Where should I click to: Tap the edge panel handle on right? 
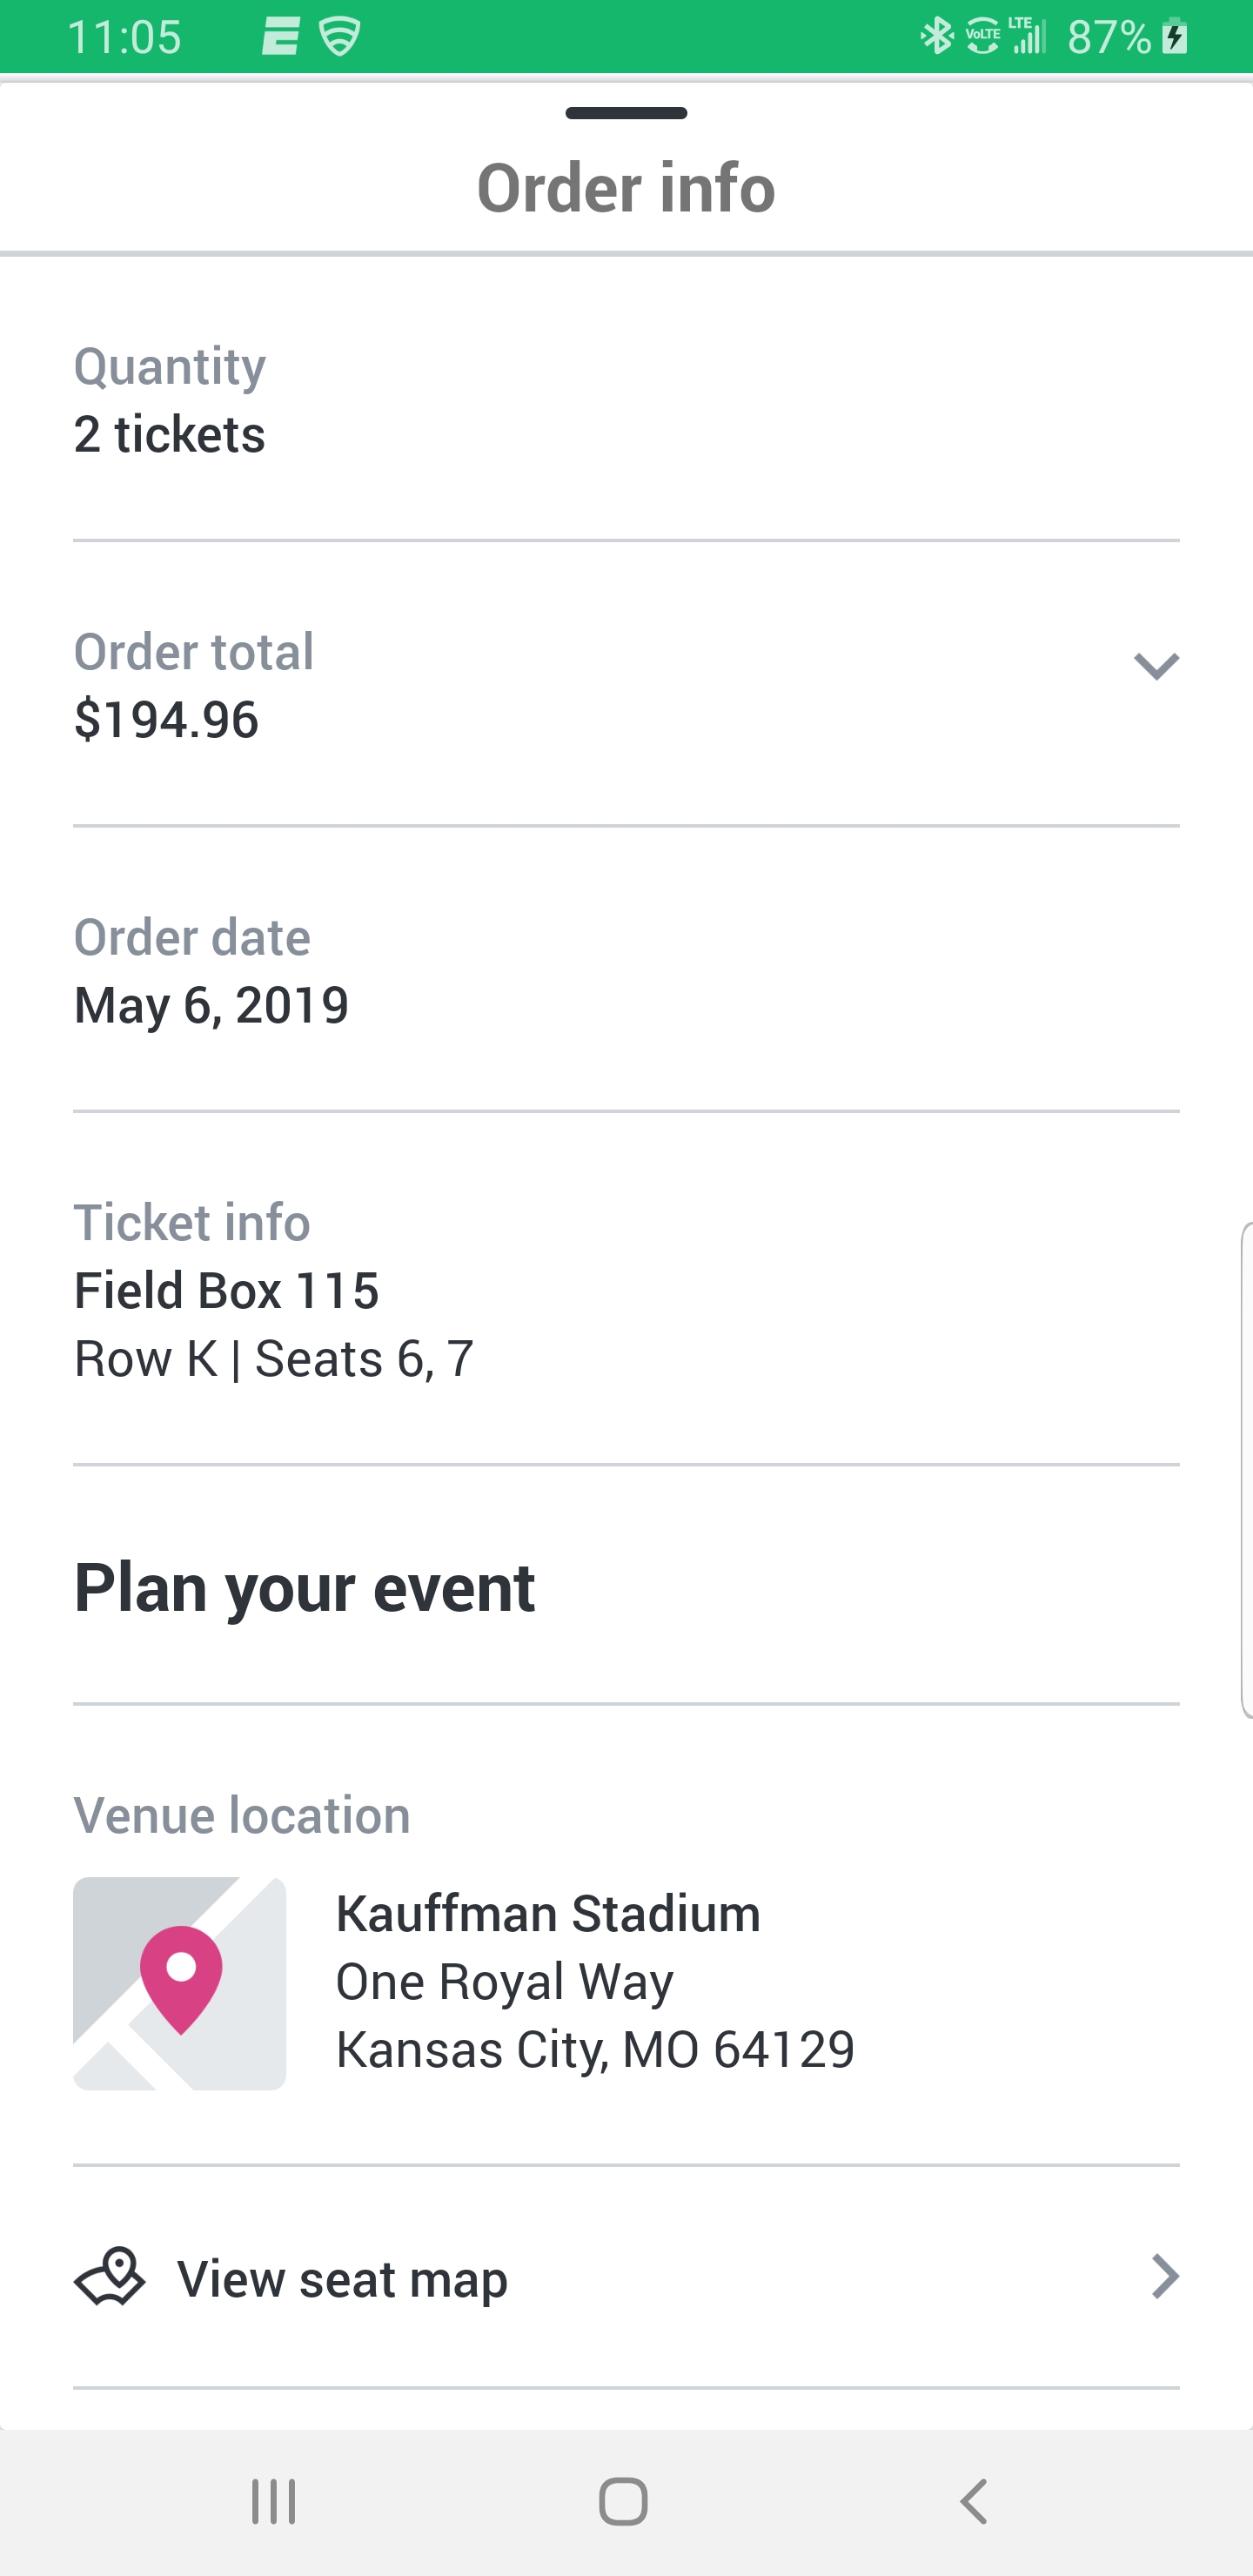click(x=1246, y=1470)
